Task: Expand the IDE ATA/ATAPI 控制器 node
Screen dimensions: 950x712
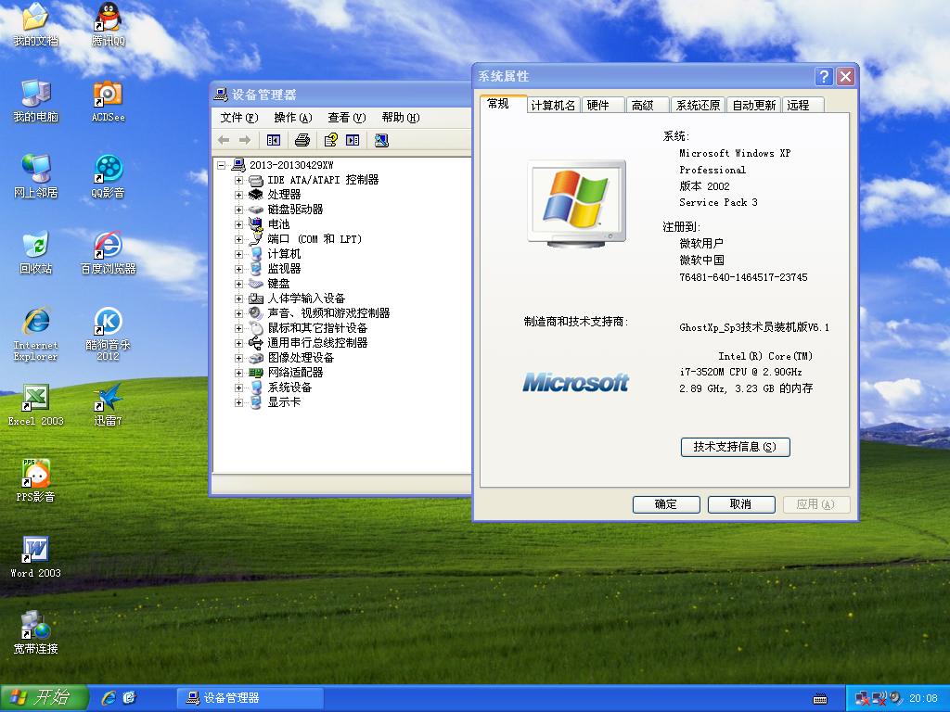Action: click(238, 180)
